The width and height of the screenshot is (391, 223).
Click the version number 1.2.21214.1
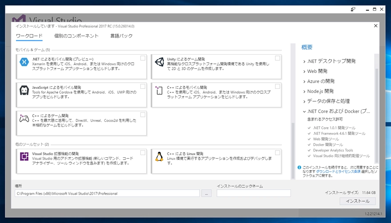(373, 214)
